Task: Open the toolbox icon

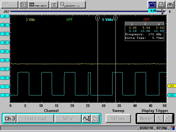Action: (x=170, y=4)
